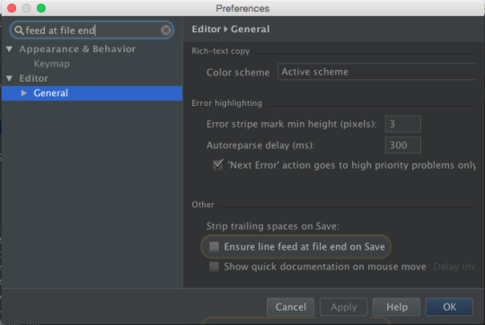This screenshot has width=485, height=325.
Task: Clear the search field with the X icon
Action: coord(166,30)
